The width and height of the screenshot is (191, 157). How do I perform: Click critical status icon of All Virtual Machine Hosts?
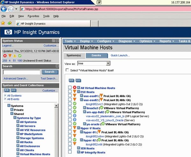[x=74, y=87]
